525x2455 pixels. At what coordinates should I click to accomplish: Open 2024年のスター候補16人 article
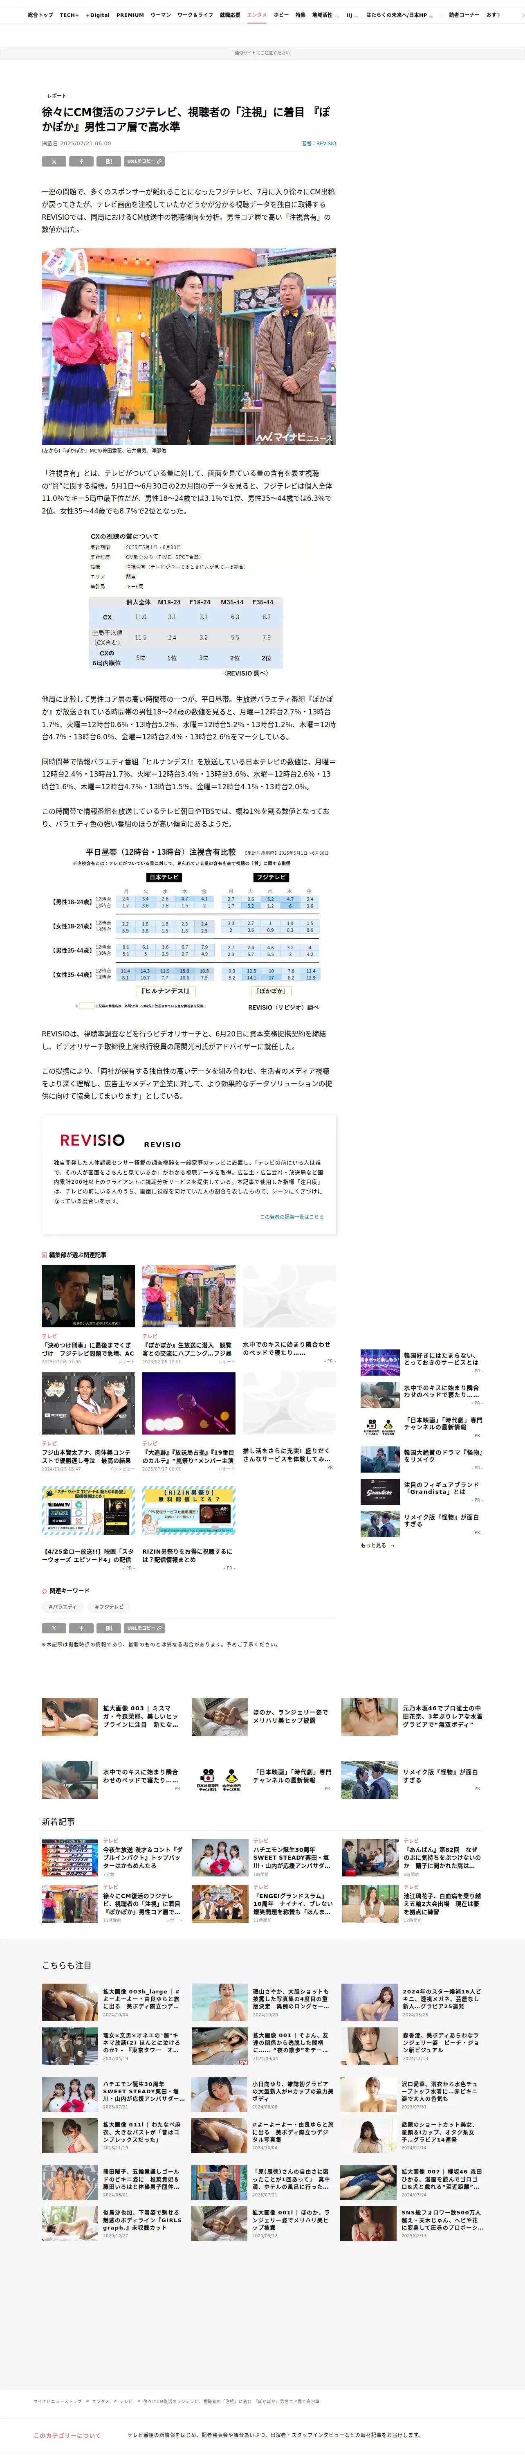[413, 2002]
